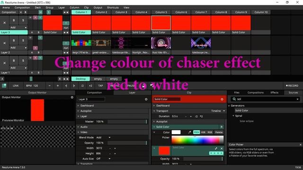Select the Desktop deck tab
This screenshot has height=170, width=303.
tap(80, 79)
